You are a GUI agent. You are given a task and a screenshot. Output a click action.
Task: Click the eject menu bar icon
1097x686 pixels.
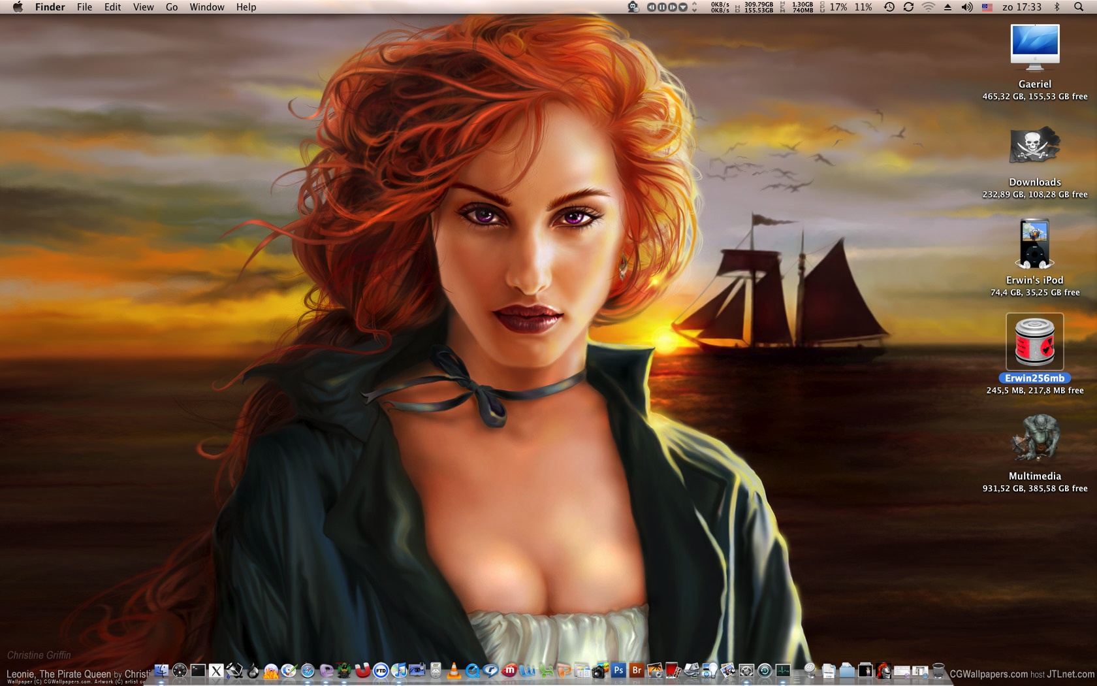pos(947,7)
